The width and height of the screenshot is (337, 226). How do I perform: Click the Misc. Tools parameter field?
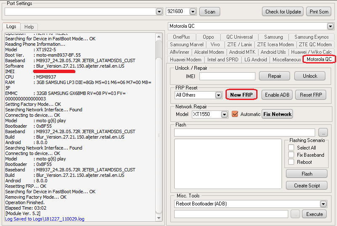231,214
